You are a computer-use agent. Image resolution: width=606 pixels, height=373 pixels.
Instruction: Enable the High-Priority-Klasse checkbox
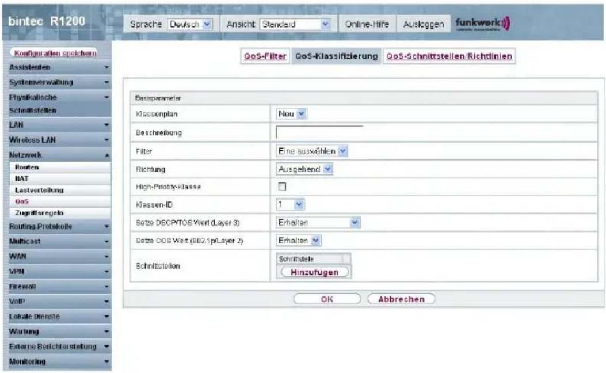click(x=282, y=186)
